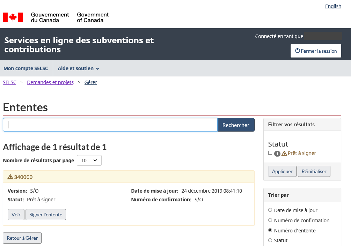The image size is (351, 246).
Task: Tick the Prêt à signer filter checkbox
Action: pos(270,153)
